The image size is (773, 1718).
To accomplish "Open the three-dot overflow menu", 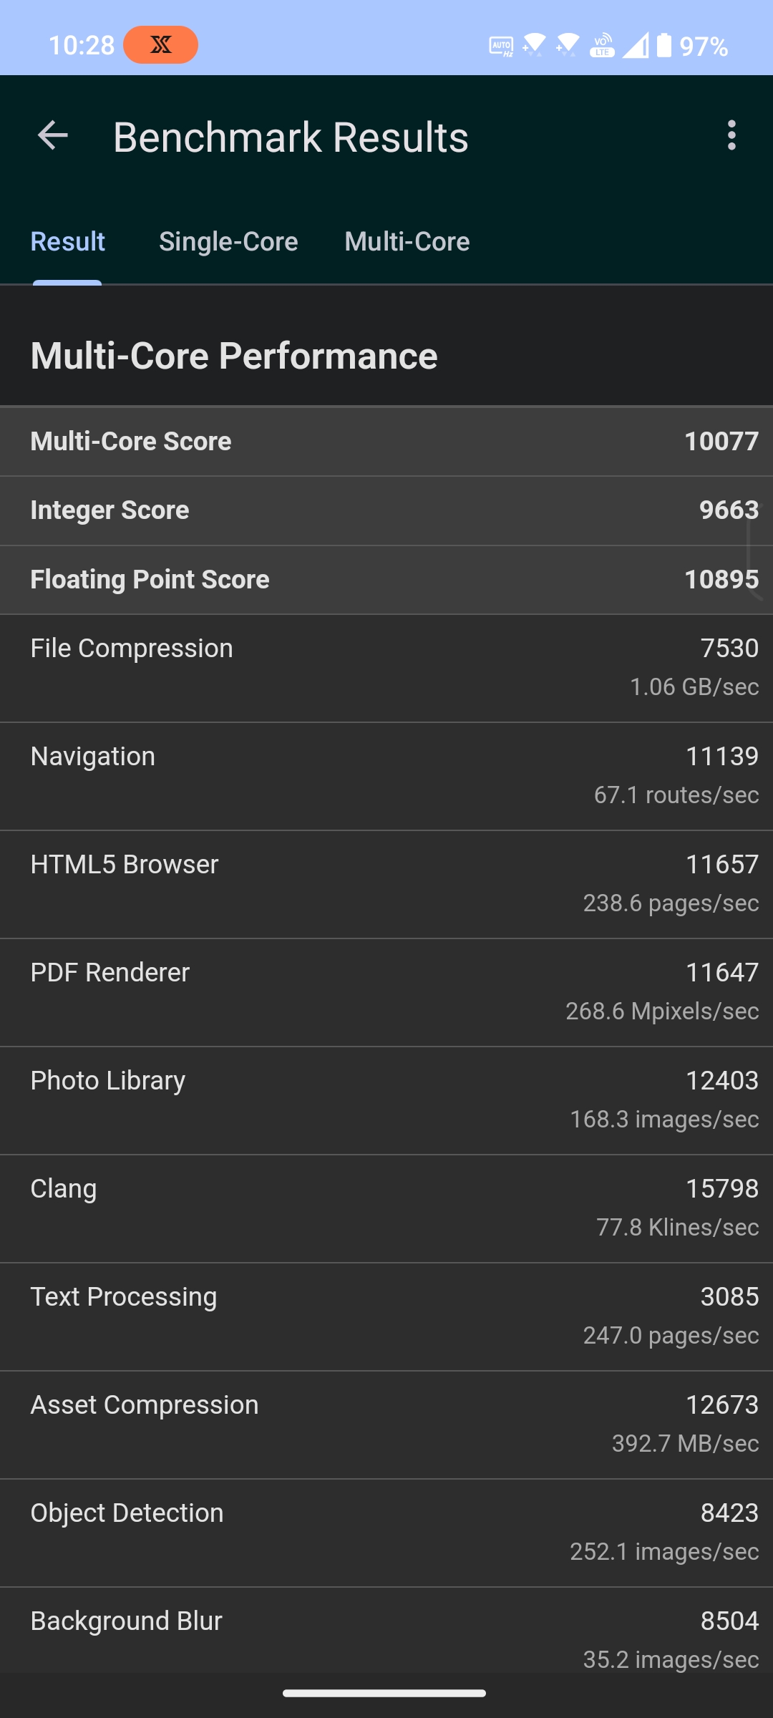I will (731, 135).
